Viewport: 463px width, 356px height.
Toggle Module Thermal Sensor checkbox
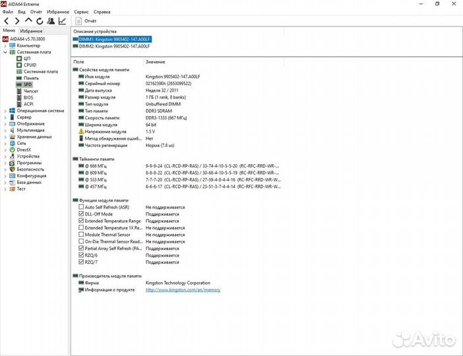click(81, 235)
